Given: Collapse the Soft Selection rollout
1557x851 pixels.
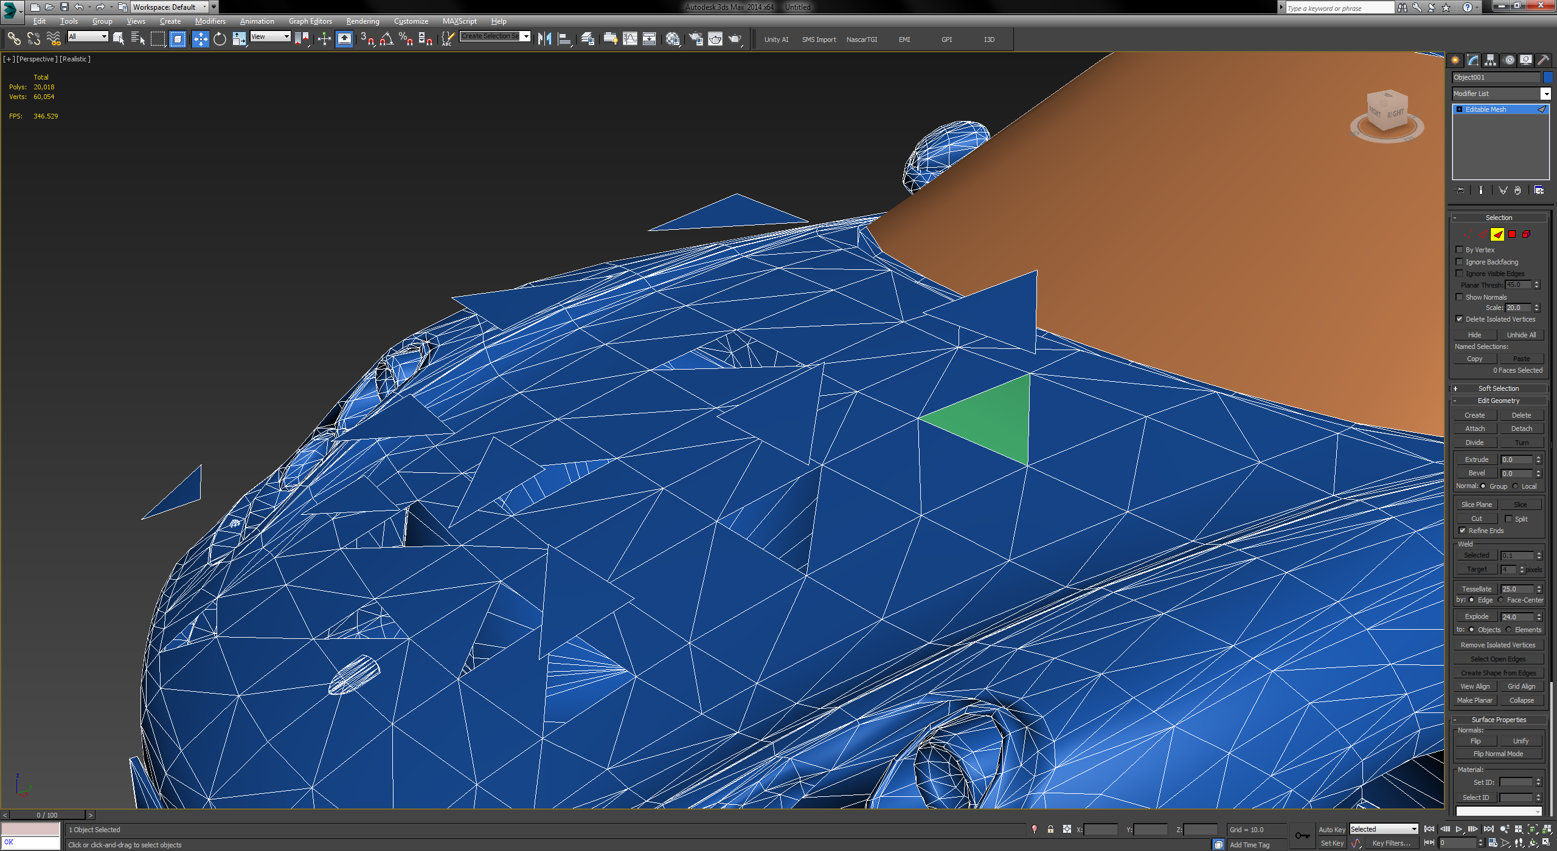Looking at the screenshot, I should point(1498,388).
